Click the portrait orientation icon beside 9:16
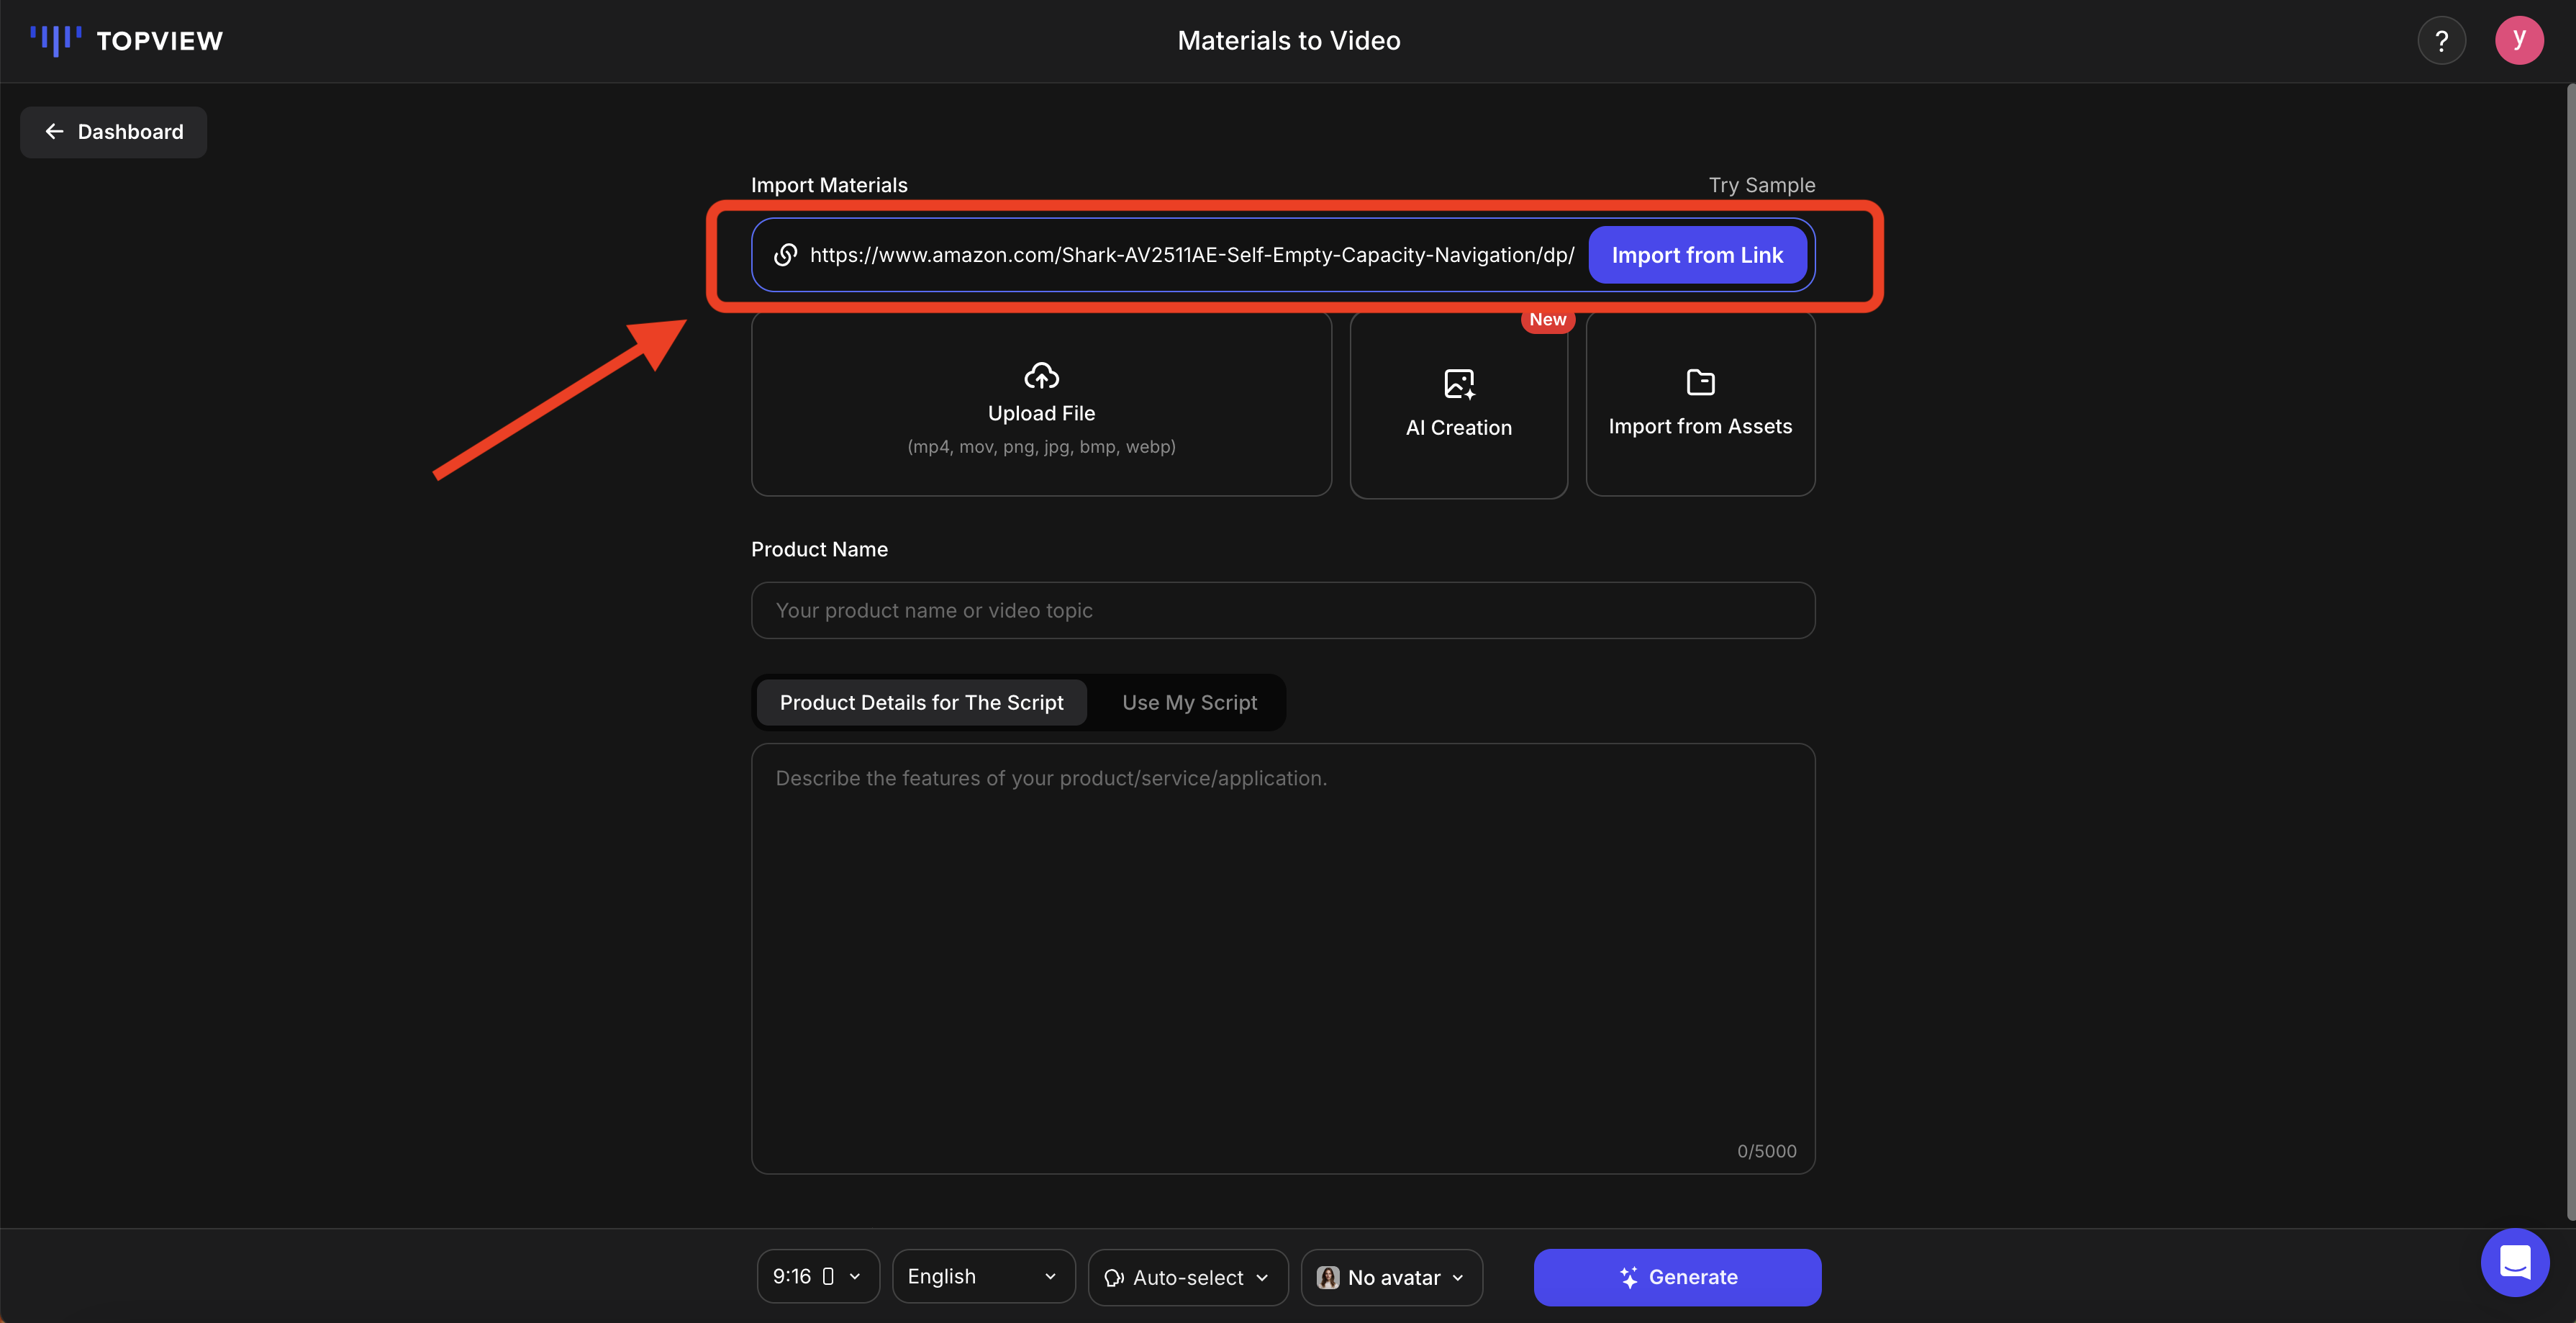2576x1323 pixels. (828, 1276)
